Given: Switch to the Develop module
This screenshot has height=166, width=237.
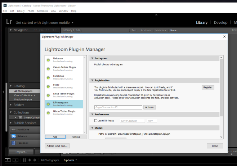Looking at the screenshot, I should pos(220,23).
